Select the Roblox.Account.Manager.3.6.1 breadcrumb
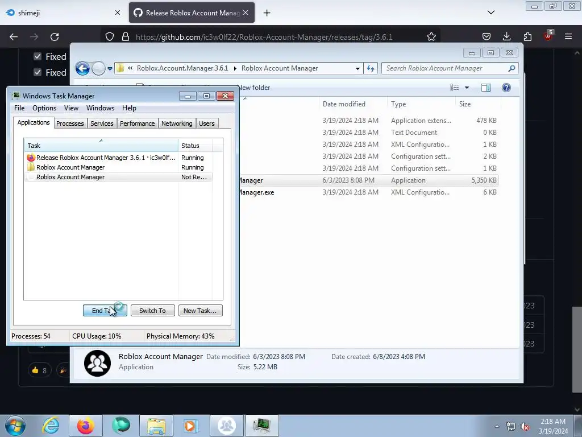 (x=182, y=68)
